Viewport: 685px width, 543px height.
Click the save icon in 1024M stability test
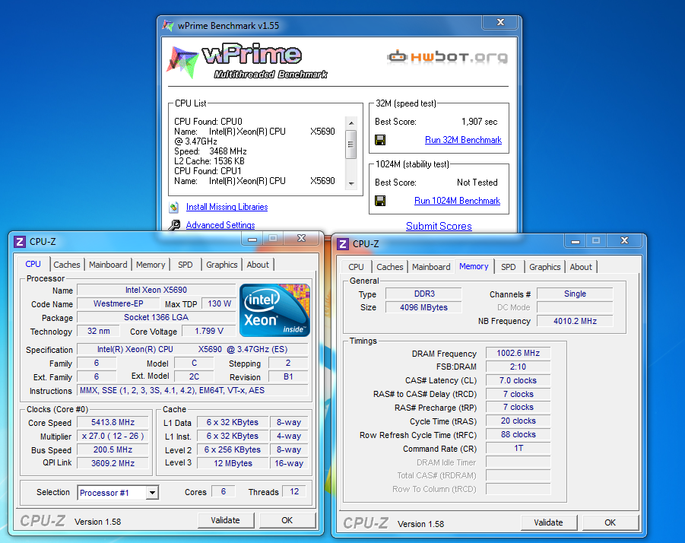click(x=380, y=201)
